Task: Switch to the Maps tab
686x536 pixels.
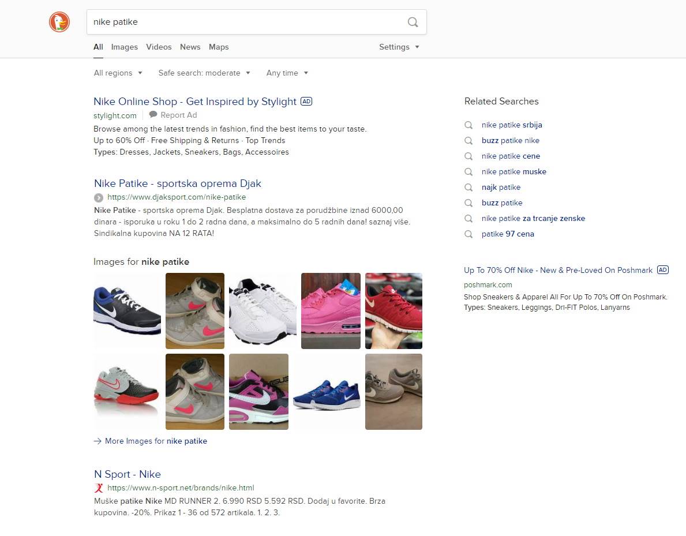Action: click(x=219, y=47)
